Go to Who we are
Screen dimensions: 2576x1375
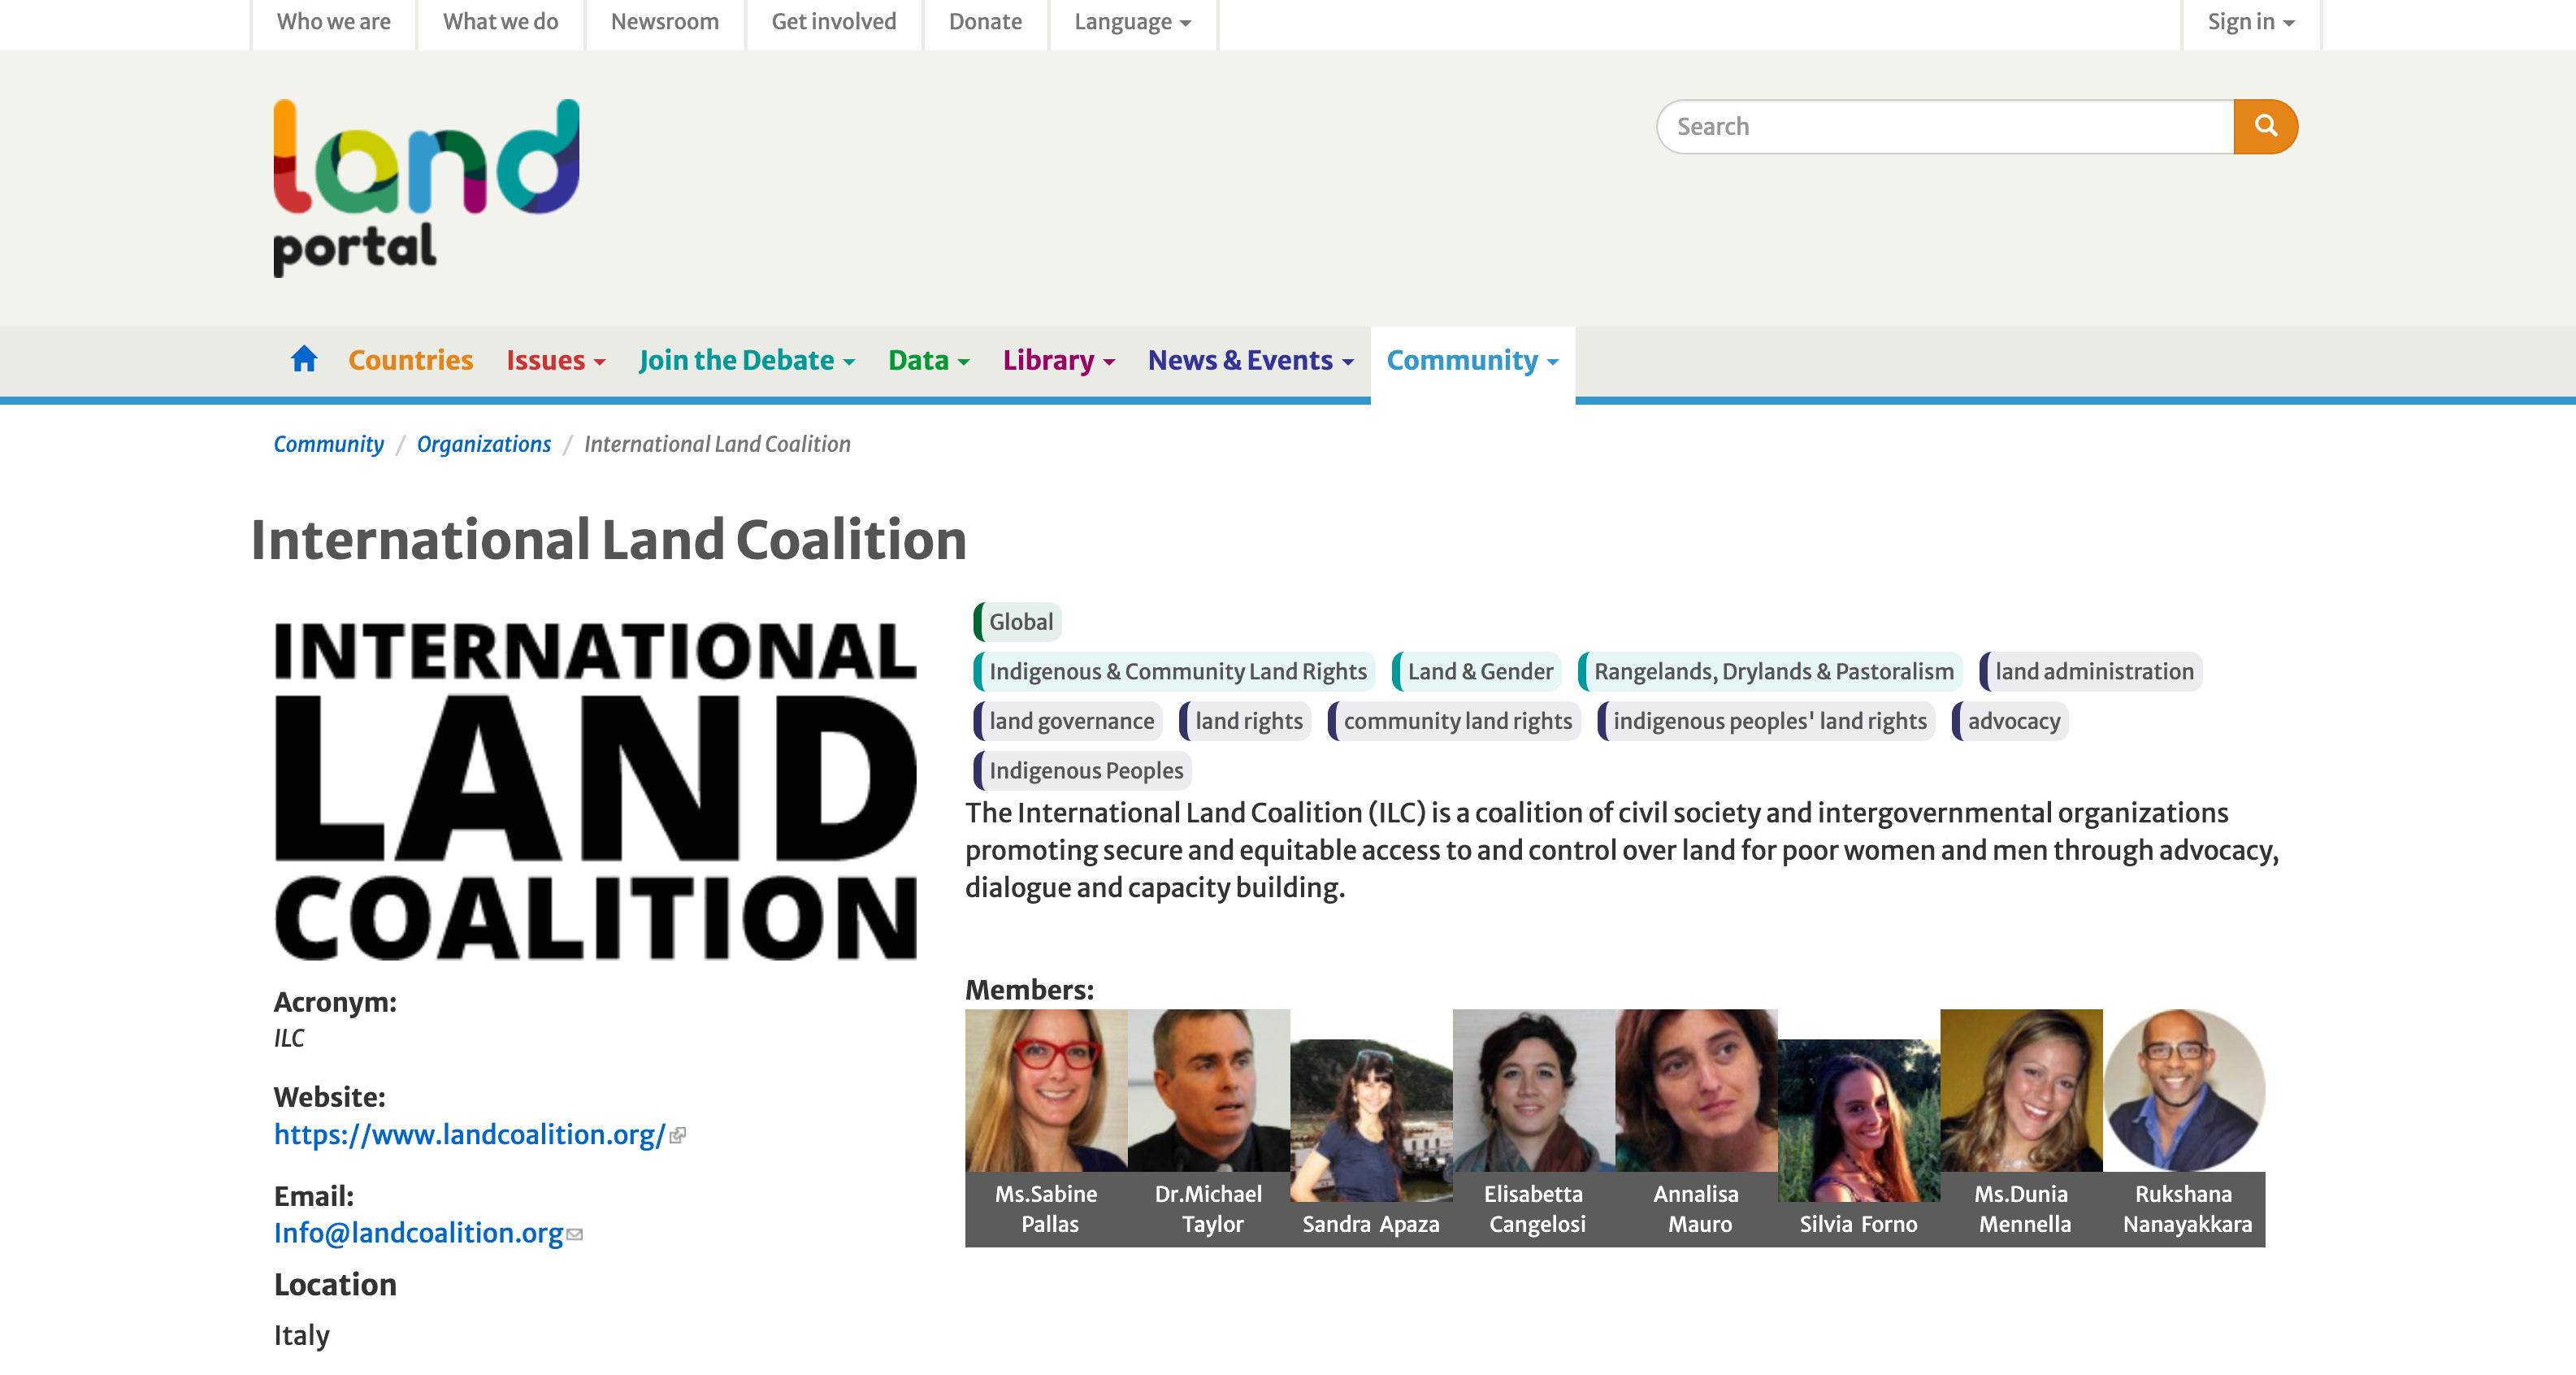[x=334, y=22]
